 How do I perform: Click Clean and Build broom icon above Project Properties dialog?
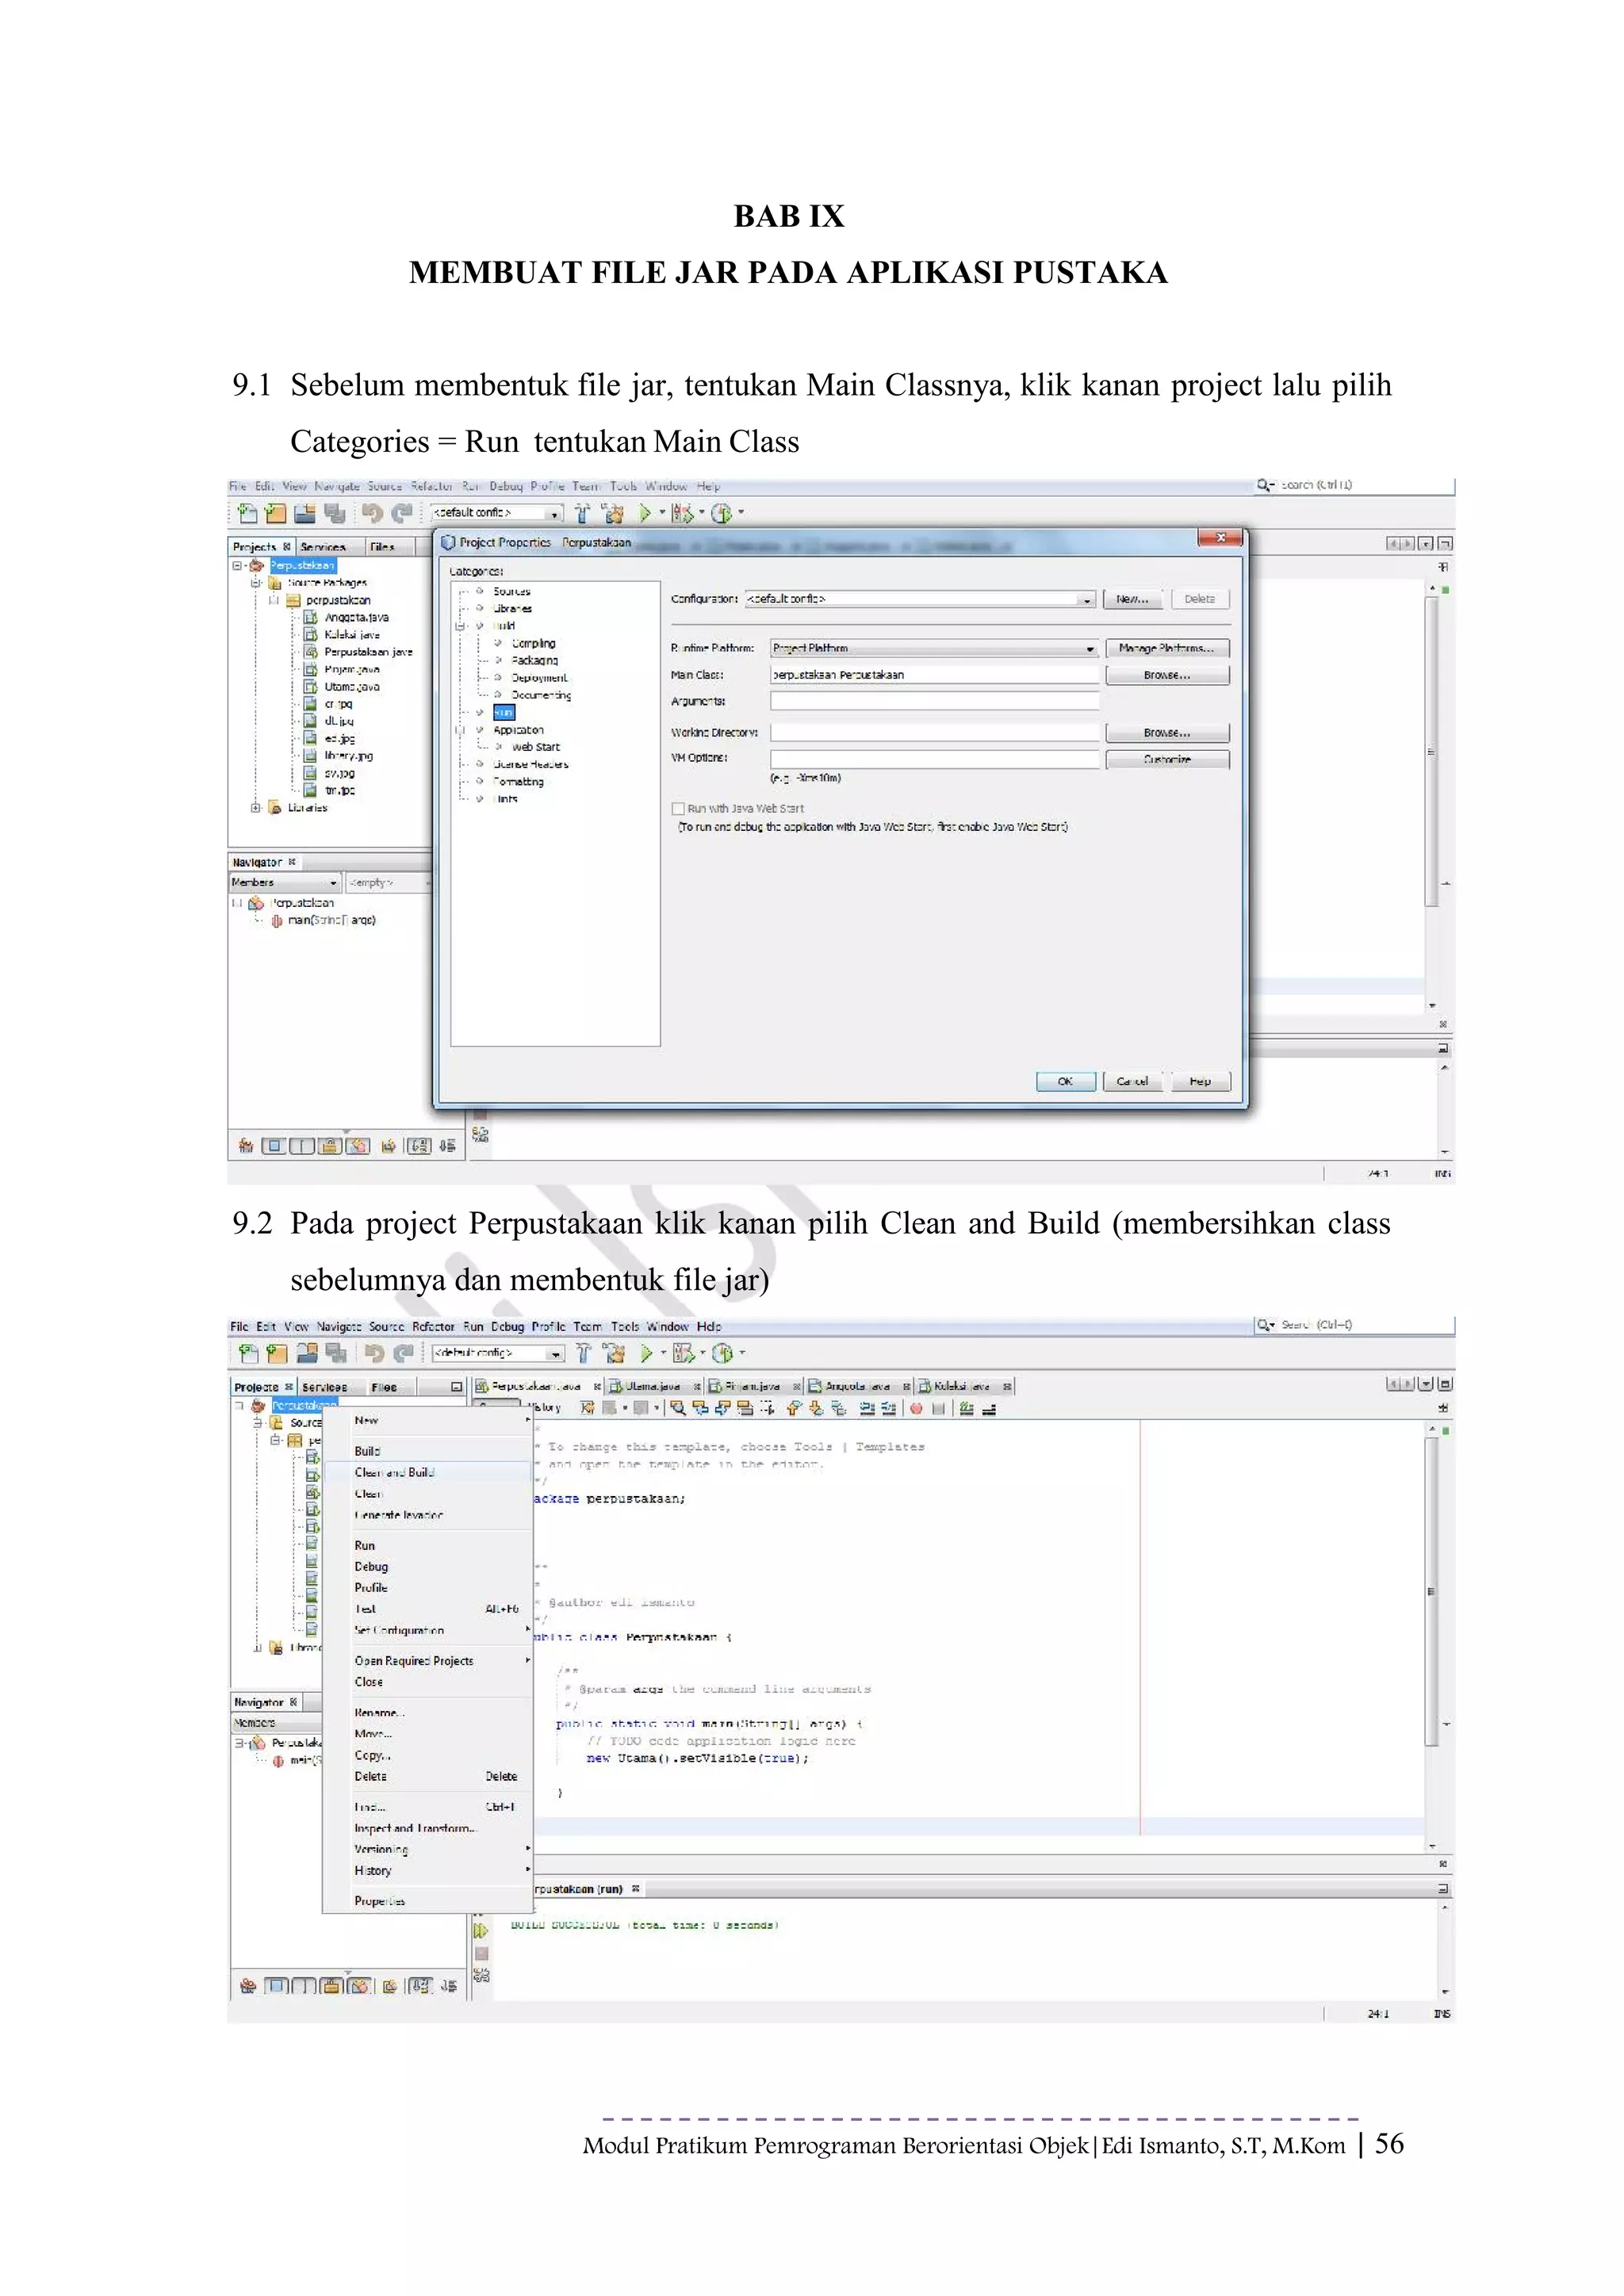(613, 513)
